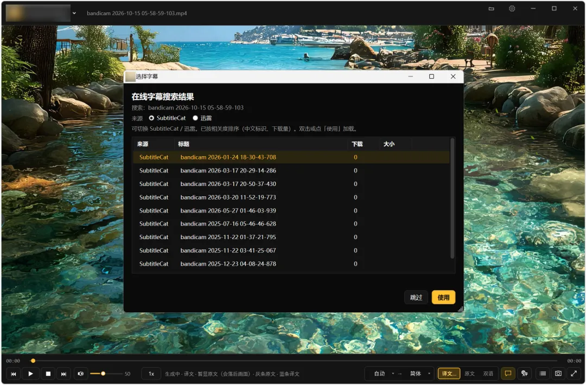
Task: Show the playlist panel
Action: point(543,374)
